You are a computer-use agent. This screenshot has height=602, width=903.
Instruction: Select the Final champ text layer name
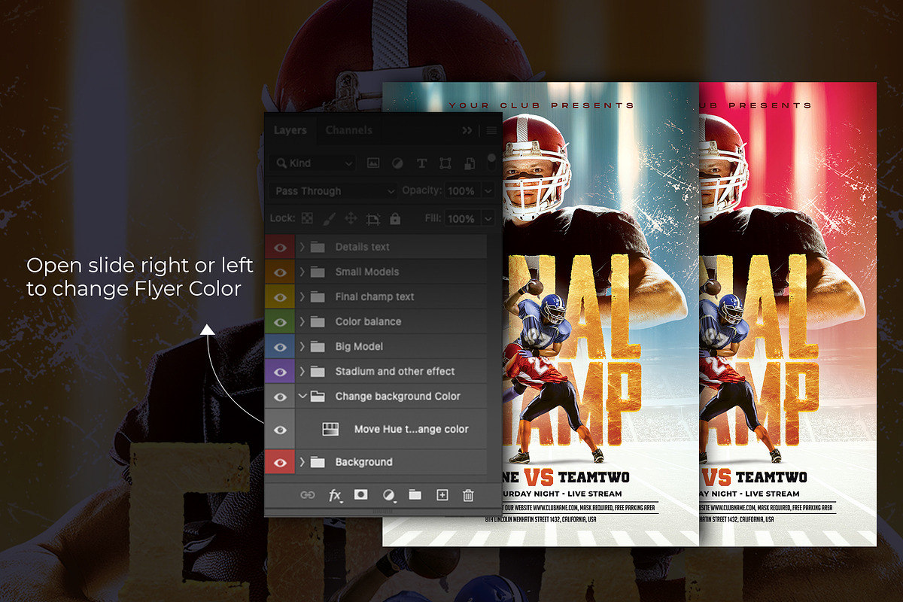click(375, 296)
